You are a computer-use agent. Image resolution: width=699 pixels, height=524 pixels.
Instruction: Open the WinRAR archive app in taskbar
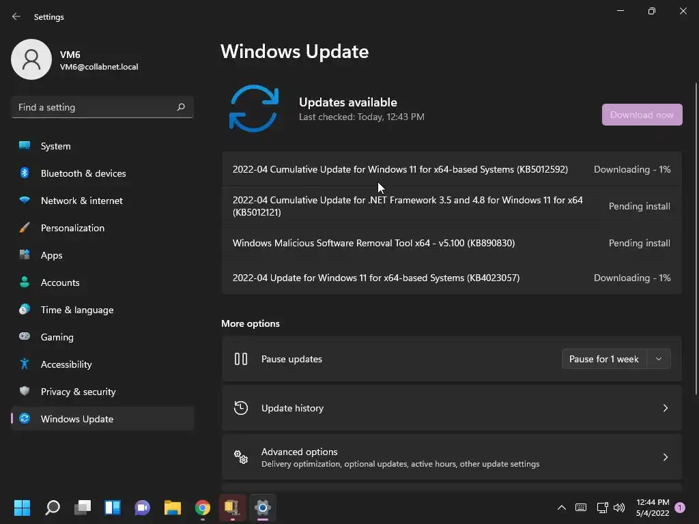tap(232, 508)
